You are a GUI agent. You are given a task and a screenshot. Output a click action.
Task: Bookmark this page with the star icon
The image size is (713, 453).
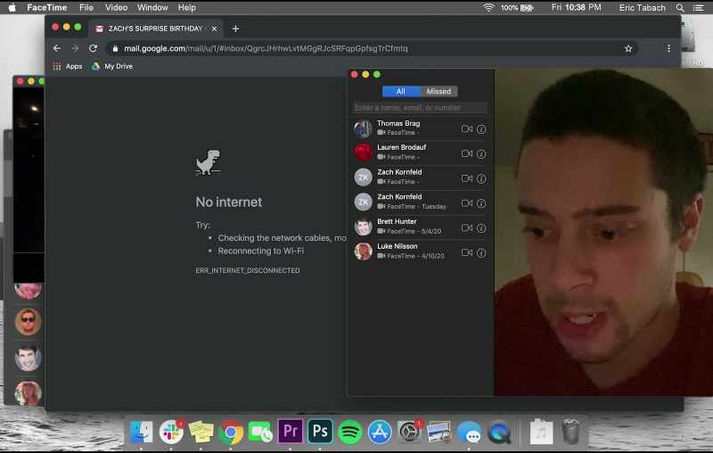tap(628, 48)
